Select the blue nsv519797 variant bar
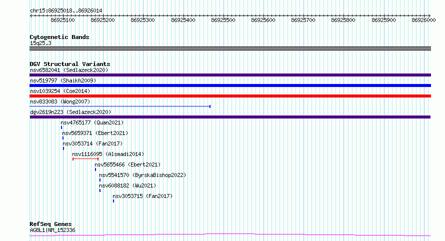The image size is (445, 241). 230,85
